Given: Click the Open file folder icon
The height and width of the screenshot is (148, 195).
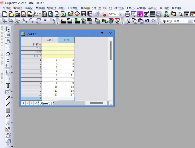Looking at the screenshot, I should (71, 14).
